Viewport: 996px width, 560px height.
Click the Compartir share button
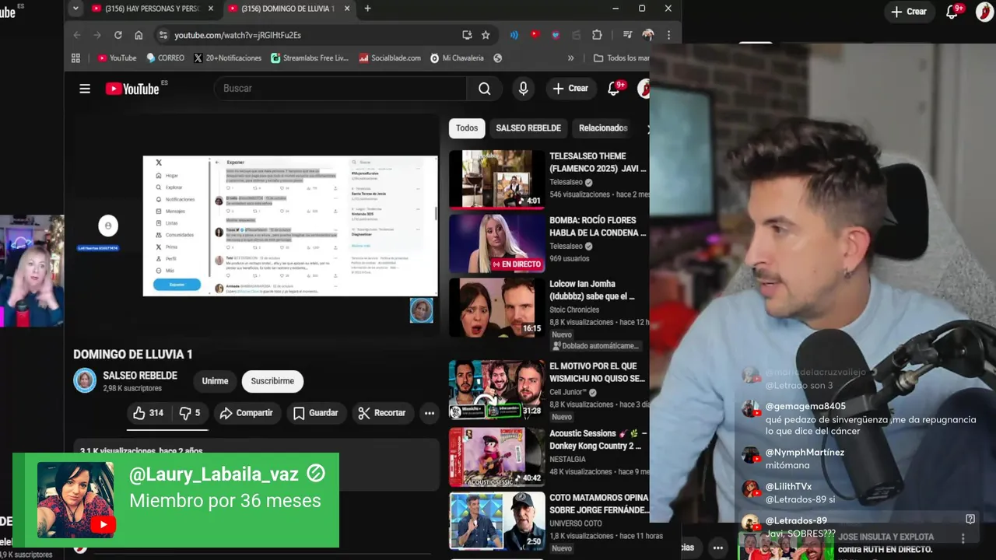click(x=246, y=413)
